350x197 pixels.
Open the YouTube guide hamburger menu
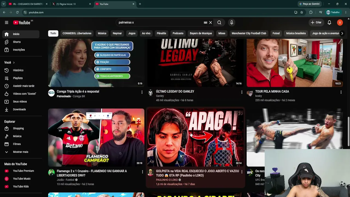(7, 22)
